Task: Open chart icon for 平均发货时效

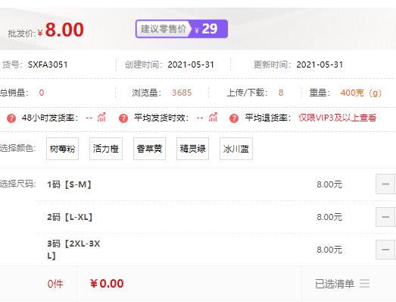Action: pos(213,117)
